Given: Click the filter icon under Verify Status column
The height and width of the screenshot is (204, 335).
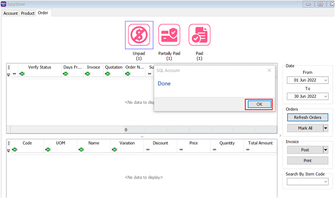Looking at the screenshot, I should point(22,74).
